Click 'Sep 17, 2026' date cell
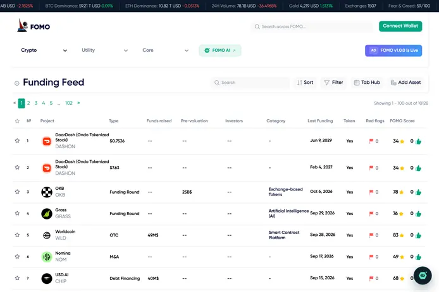The height and width of the screenshot is (292, 439). pos(322,256)
